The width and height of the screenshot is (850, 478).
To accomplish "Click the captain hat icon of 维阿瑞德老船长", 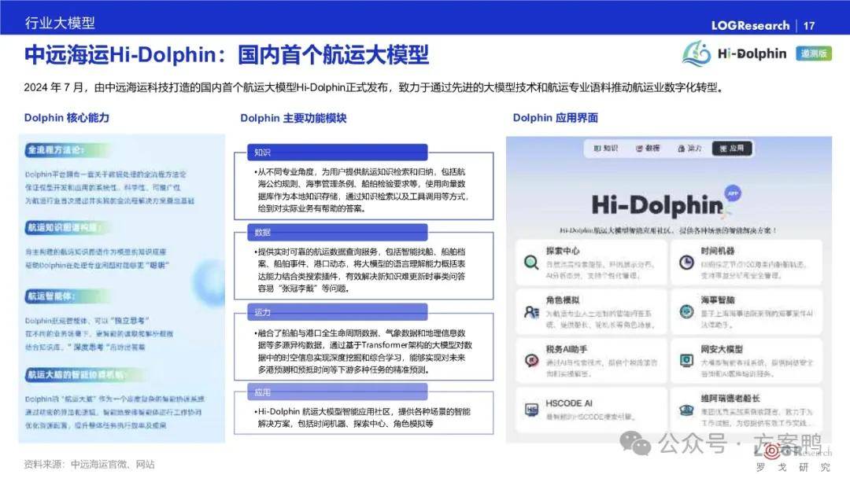I will [687, 410].
